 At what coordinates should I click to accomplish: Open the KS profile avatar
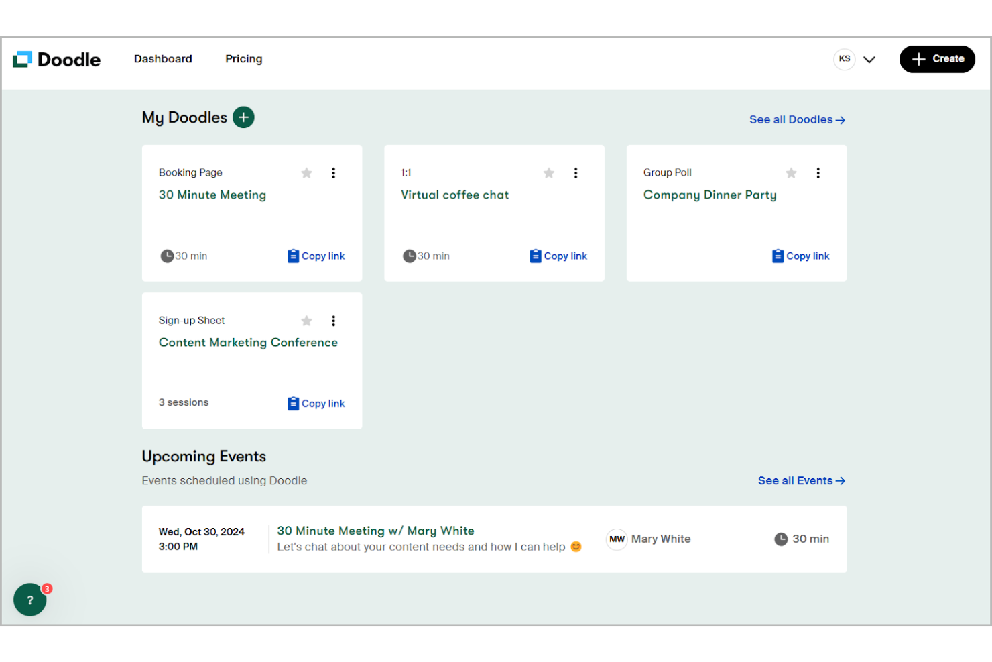point(845,59)
